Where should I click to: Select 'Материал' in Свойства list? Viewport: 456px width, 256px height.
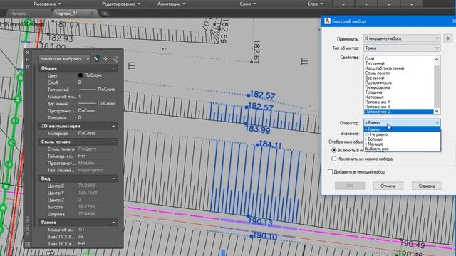374,97
